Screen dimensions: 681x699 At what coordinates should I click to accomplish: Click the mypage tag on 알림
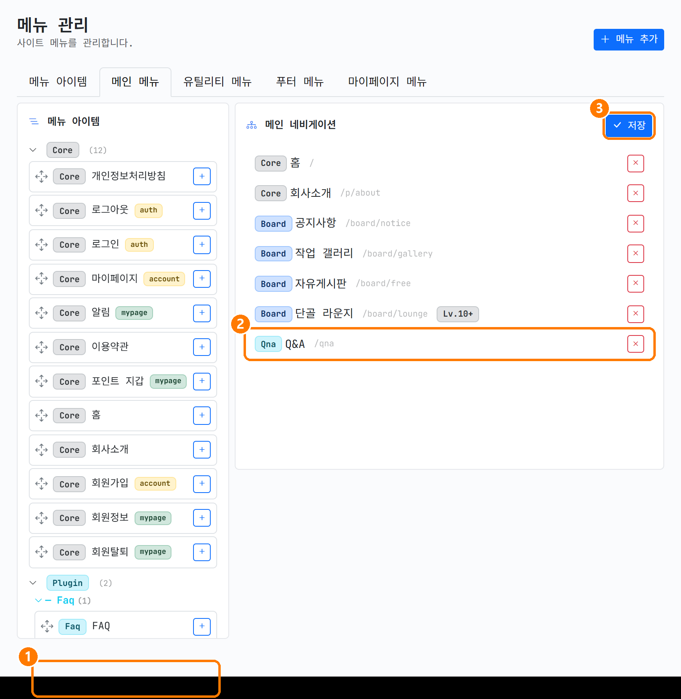(x=134, y=313)
